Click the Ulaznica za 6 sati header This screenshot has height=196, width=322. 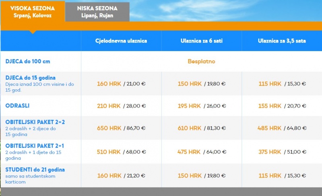click(201, 41)
